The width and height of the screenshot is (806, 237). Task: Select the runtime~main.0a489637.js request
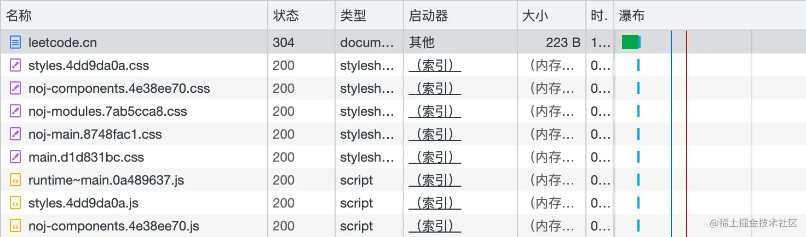pos(403,180)
